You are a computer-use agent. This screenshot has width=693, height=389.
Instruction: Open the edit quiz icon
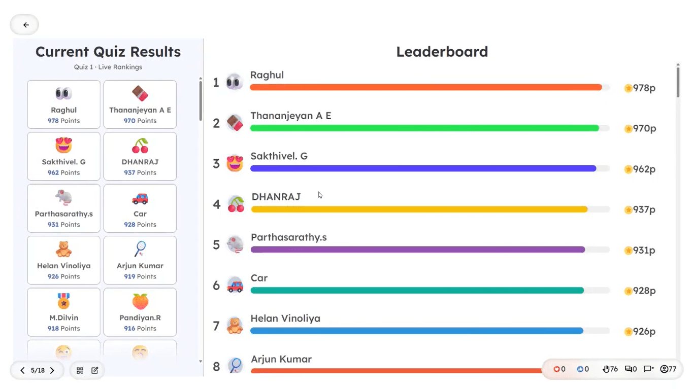coord(94,370)
